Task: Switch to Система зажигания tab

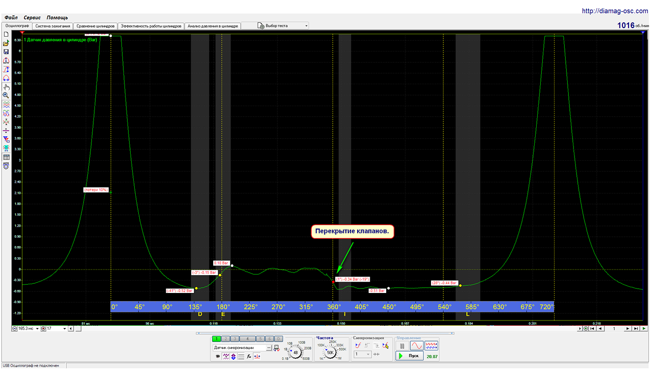Action: click(53, 26)
